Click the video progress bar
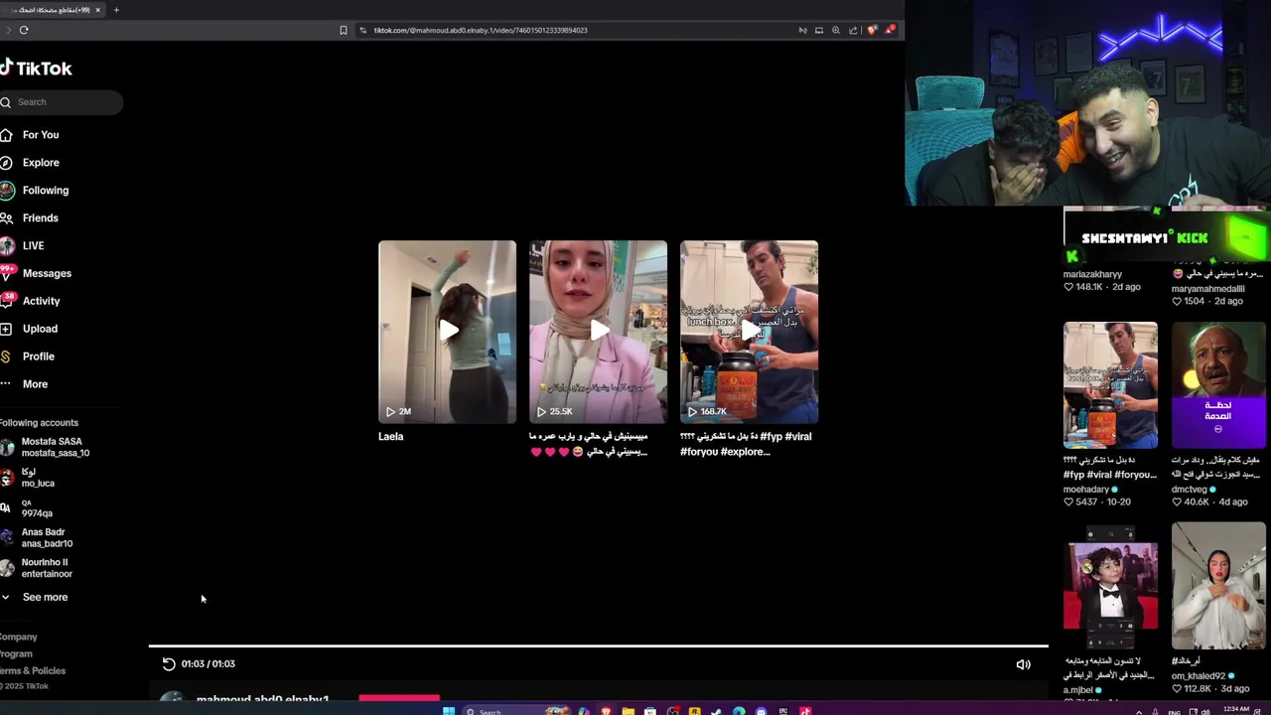 [x=598, y=646]
